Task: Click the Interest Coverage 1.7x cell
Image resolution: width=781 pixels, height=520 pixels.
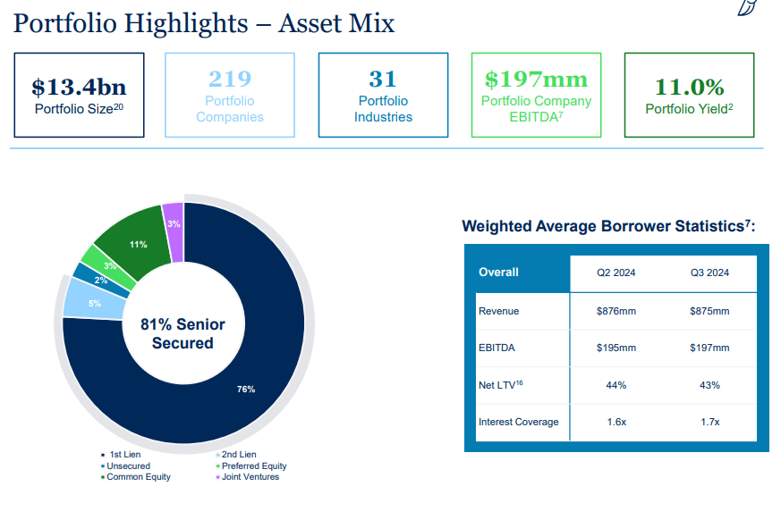Action: pos(711,422)
